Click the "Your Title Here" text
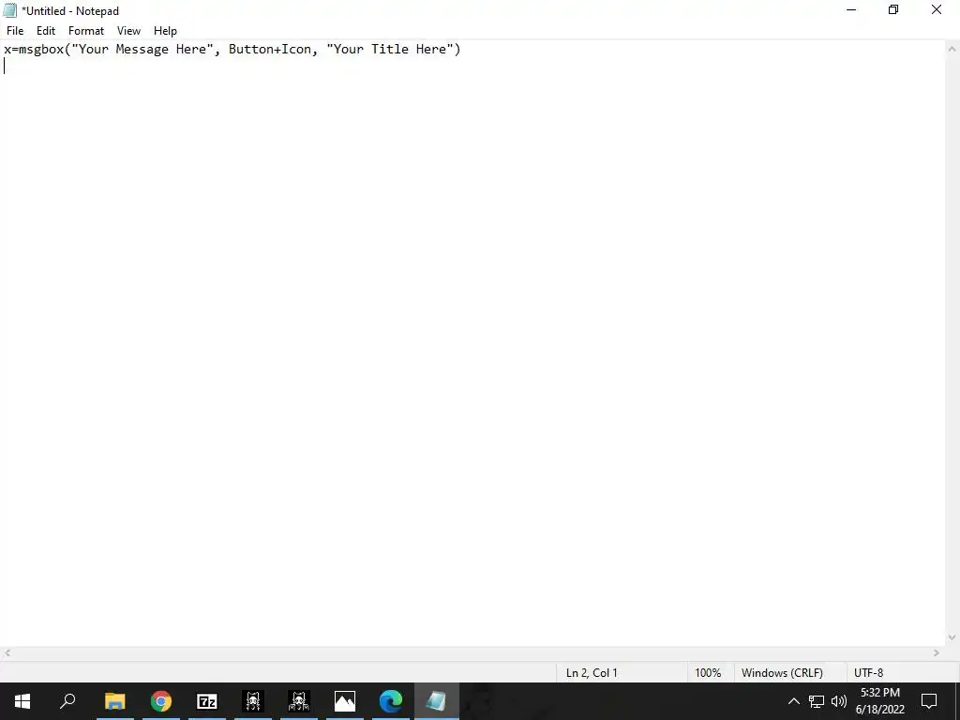The width and height of the screenshot is (960, 720). (x=389, y=49)
